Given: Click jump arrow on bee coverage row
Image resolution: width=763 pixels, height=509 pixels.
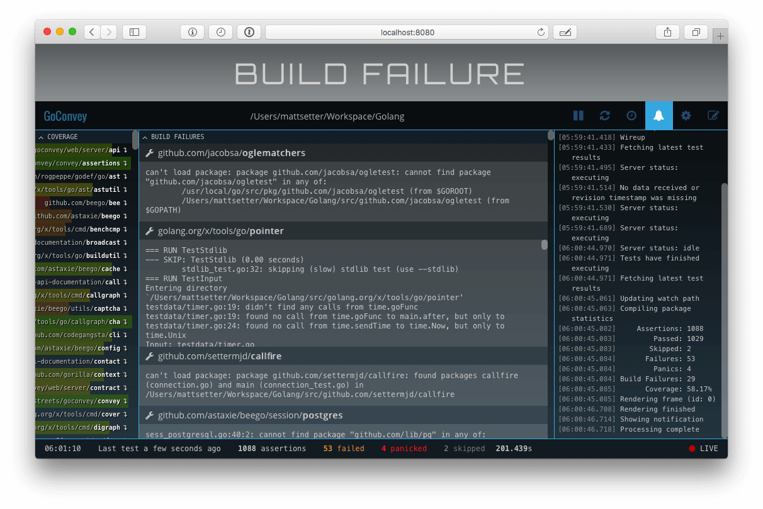Looking at the screenshot, I should tap(126, 203).
